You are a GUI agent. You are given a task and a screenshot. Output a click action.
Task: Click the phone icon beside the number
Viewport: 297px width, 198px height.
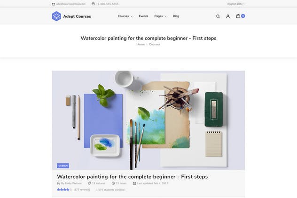pyautogui.click(x=93, y=4)
